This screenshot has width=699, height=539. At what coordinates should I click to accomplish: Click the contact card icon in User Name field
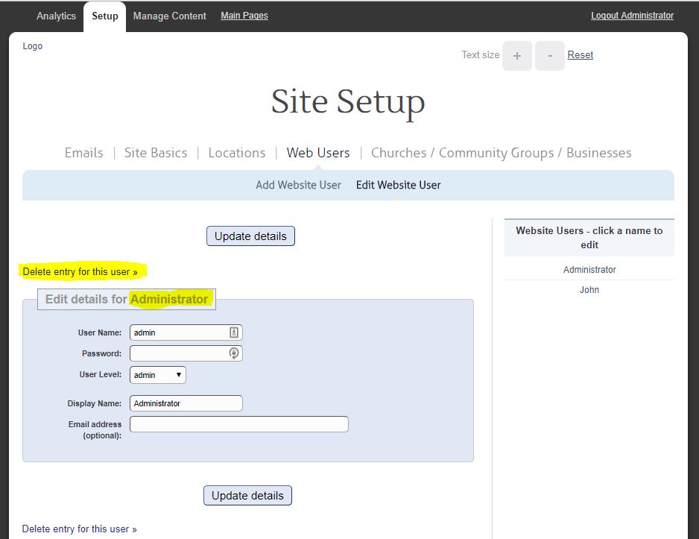coord(234,332)
